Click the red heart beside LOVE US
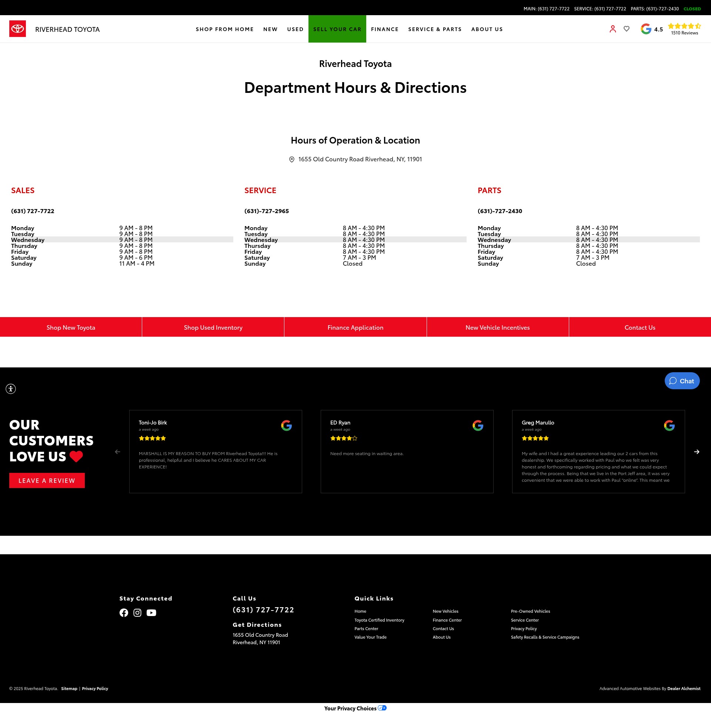The width and height of the screenshot is (711, 713). (76, 457)
